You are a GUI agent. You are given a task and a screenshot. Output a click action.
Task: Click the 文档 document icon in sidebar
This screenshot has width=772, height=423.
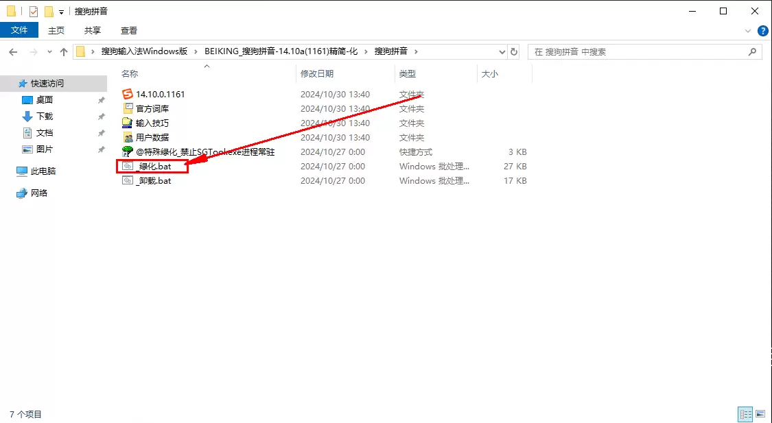tap(27, 133)
